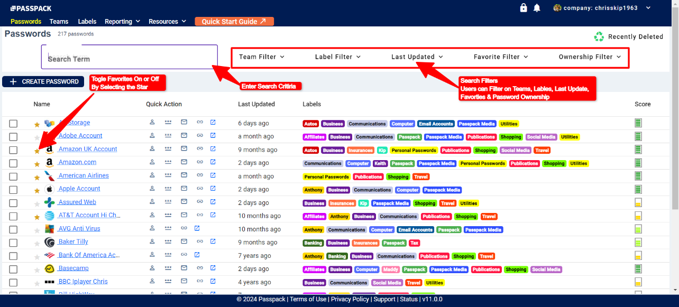Click the Passpack logo
This screenshot has height=307, width=679.
pos(31,8)
